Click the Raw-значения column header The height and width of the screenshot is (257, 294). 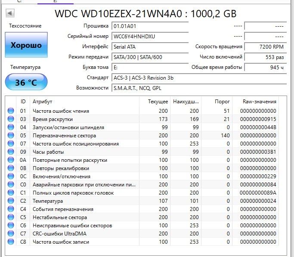[256, 102]
